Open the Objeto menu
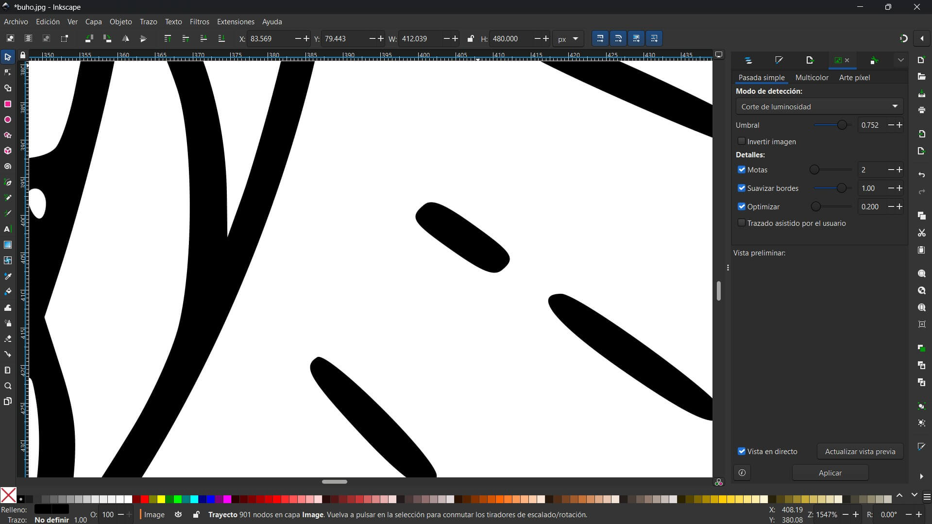 [120, 22]
